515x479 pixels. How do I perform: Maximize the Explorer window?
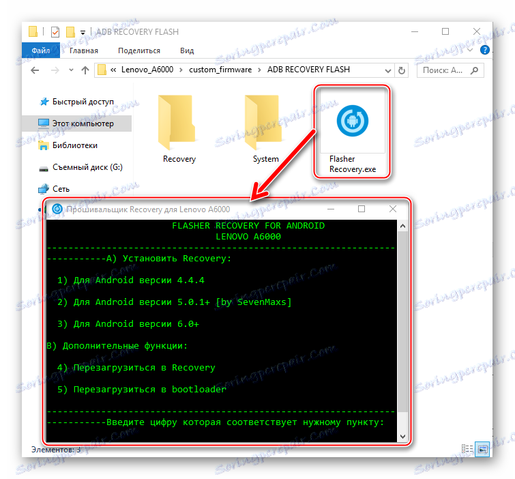(x=445, y=31)
